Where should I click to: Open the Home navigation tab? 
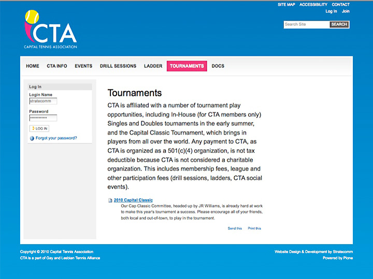(33, 66)
